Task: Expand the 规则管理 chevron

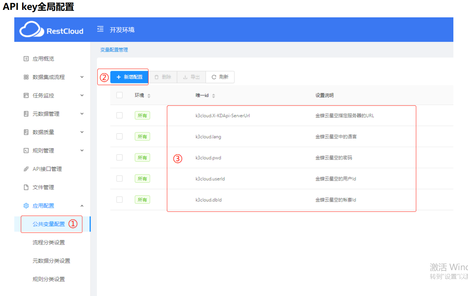Action: coord(82,150)
